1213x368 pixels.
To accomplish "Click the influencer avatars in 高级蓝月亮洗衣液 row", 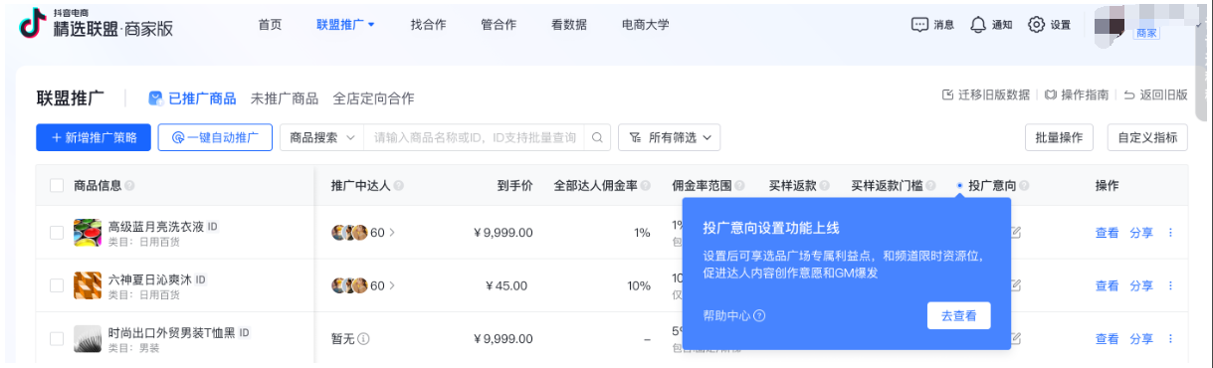I will [349, 232].
